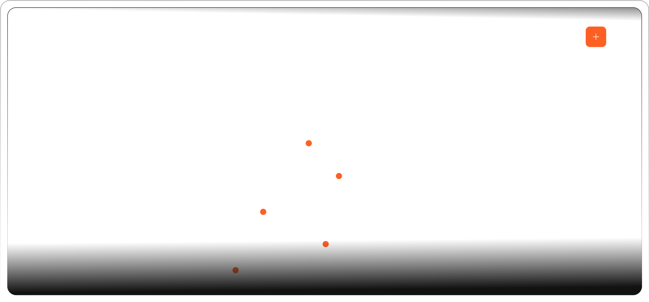
Task: Click the Family Barn orange data point
Action: 309,143
